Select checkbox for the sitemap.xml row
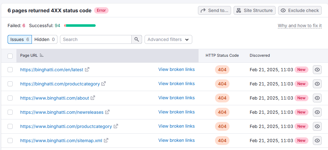This screenshot has width=328, height=150. (x=10, y=141)
